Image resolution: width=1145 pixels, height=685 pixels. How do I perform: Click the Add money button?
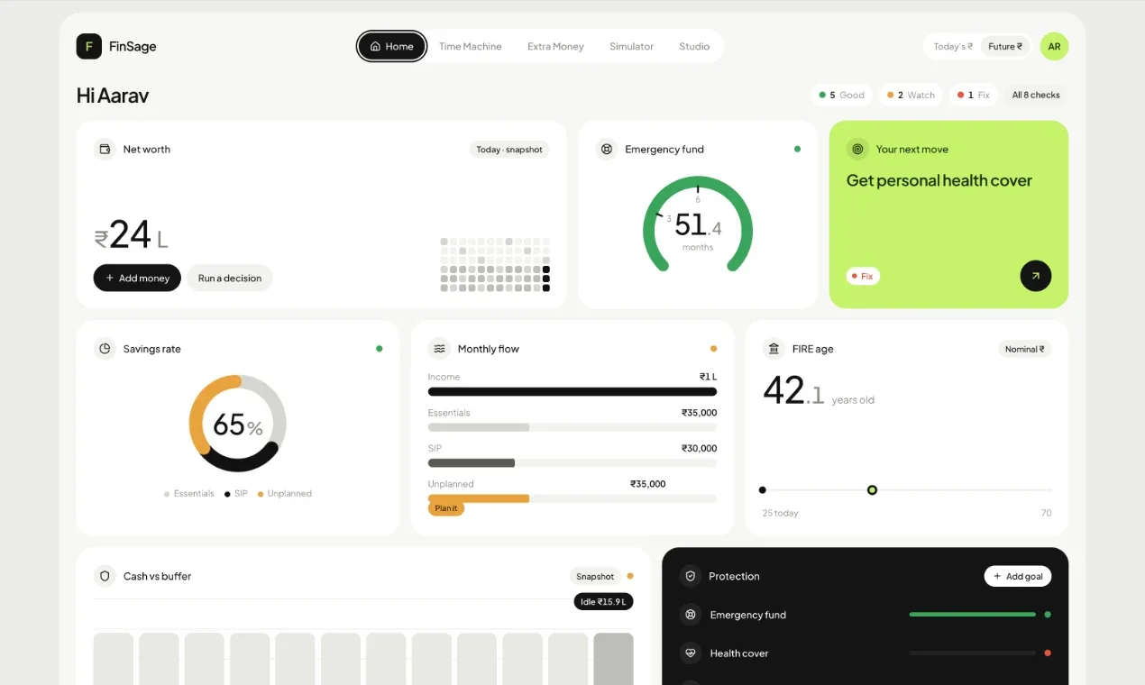point(137,278)
